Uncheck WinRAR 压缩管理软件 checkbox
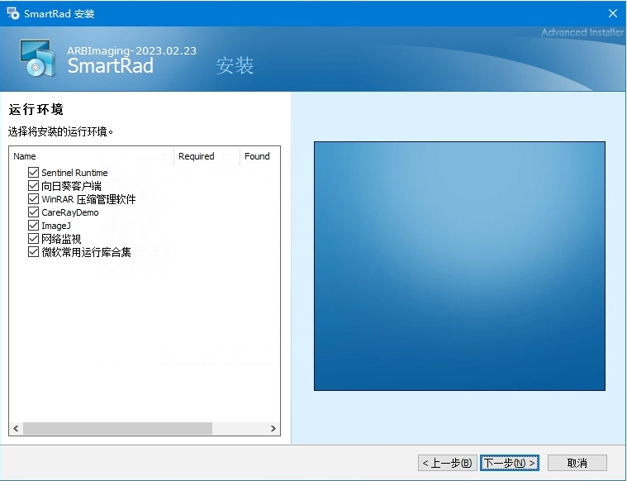The image size is (627, 481). click(x=34, y=199)
